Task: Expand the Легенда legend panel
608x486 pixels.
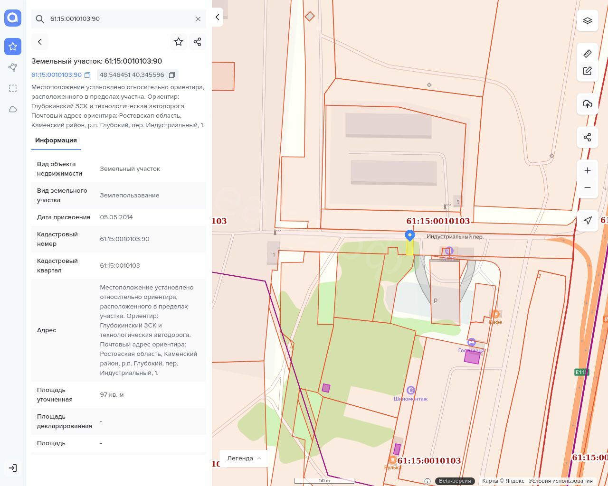Action: coord(244,458)
